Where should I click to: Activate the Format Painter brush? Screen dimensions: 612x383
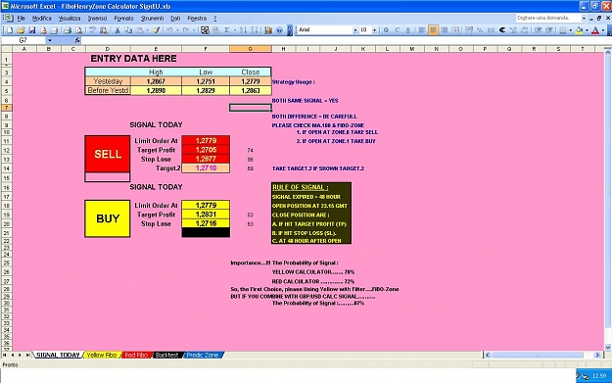pyautogui.click(x=156, y=30)
